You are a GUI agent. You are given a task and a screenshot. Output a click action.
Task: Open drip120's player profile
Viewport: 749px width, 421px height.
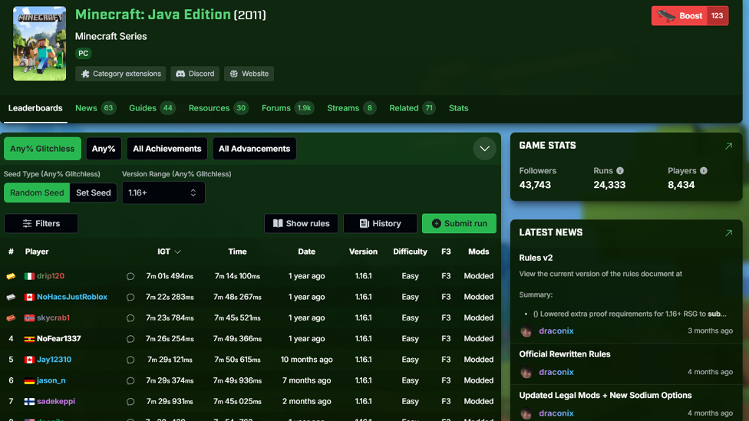pyautogui.click(x=51, y=276)
